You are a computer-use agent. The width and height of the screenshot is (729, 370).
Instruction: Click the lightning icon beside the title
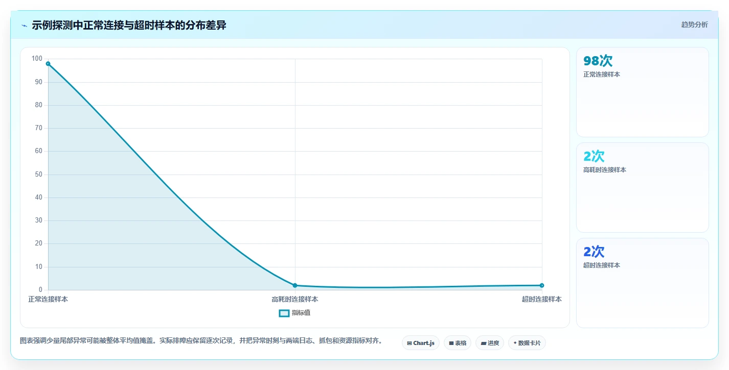pyautogui.click(x=24, y=26)
